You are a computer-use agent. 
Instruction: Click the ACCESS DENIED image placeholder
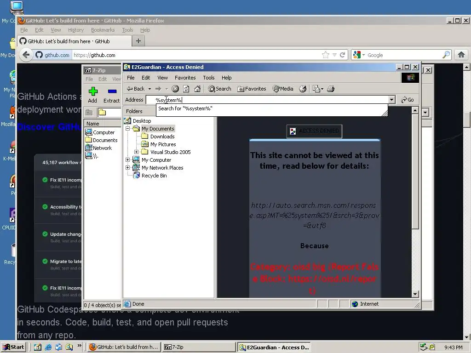point(314,131)
